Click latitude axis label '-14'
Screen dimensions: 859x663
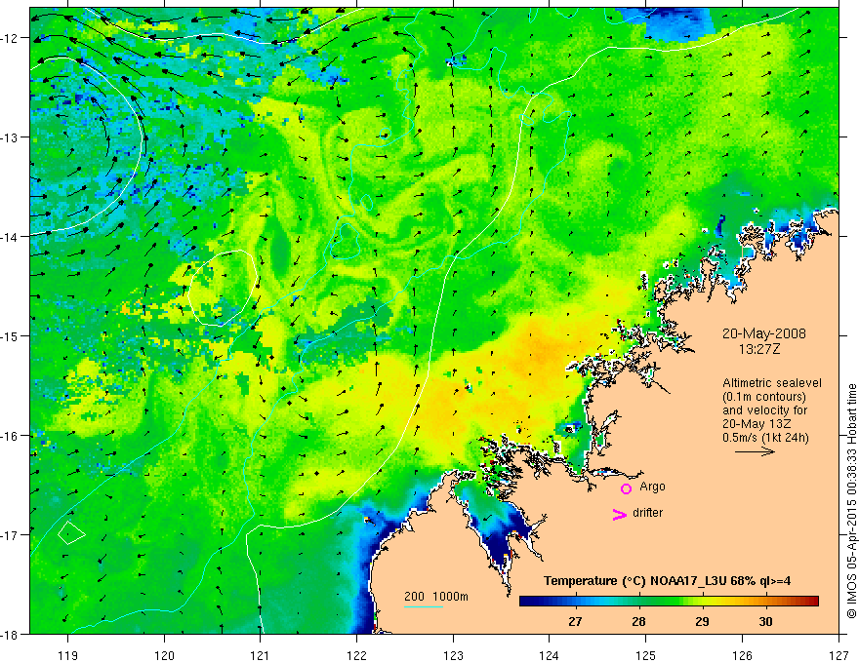click(x=10, y=237)
